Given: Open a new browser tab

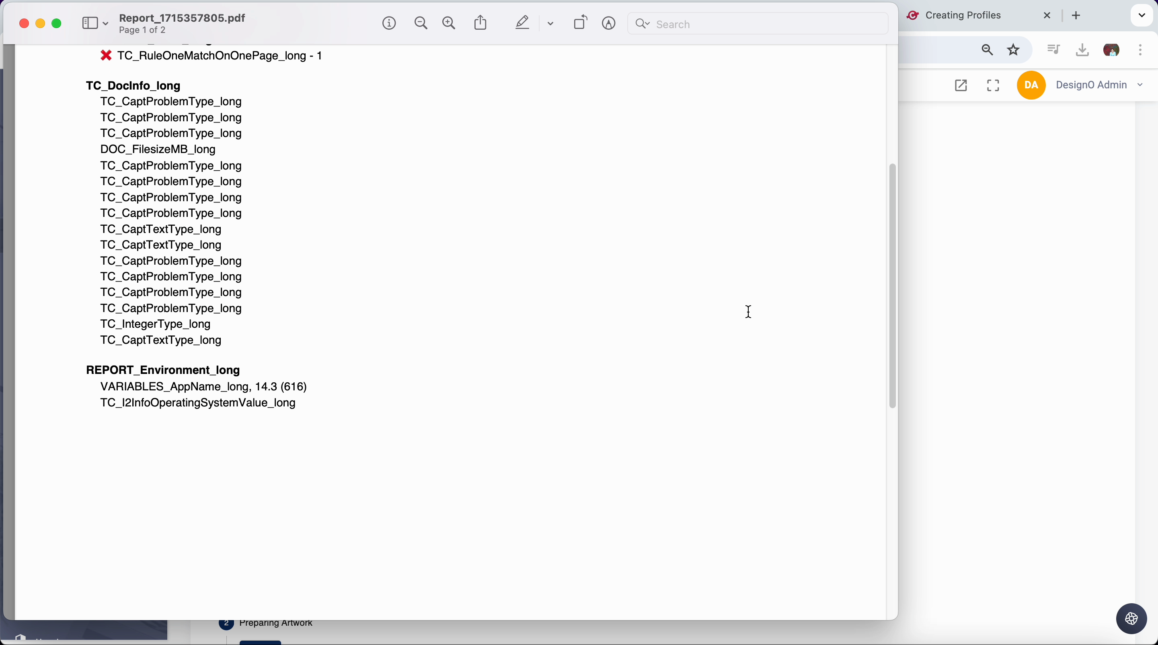Looking at the screenshot, I should [x=1076, y=16].
